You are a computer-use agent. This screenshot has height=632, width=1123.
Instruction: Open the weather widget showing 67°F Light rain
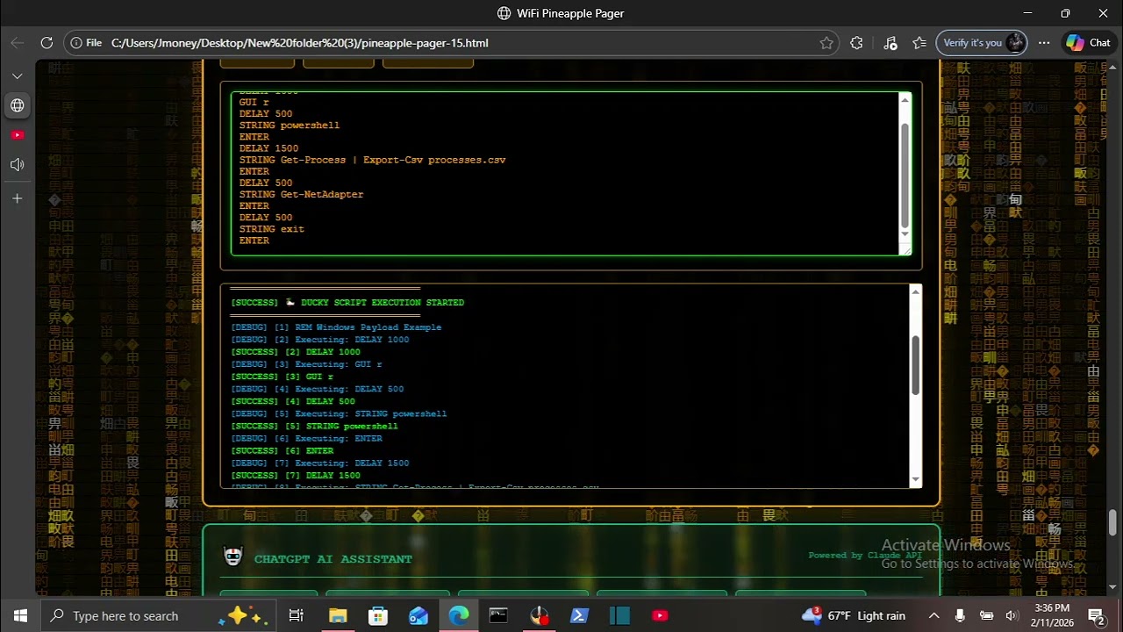pos(854,615)
